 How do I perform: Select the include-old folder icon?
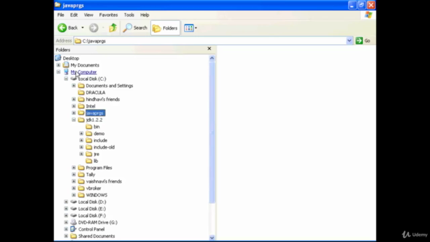click(89, 147)
